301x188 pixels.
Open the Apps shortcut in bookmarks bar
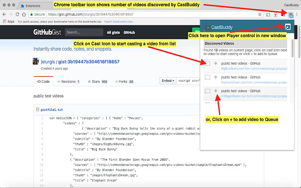coord(8,22)
